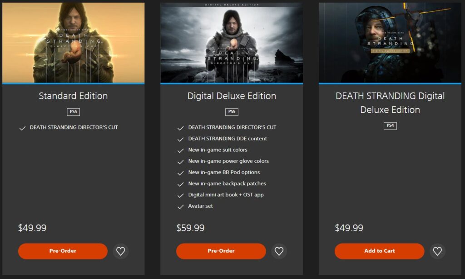Click the heart icon under Digital Deluxe Edition
This screenshot has height=279, width=465.
click(279, 251)
